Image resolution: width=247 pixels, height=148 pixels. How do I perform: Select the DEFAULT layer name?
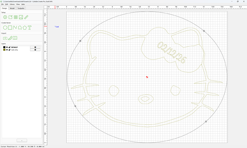14,47
